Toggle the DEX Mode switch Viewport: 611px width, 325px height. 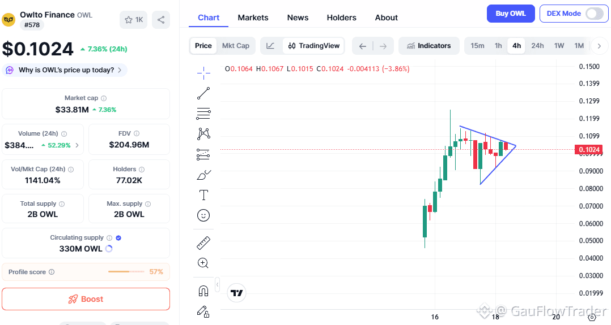pyautogui.click(x=594, y=14)
